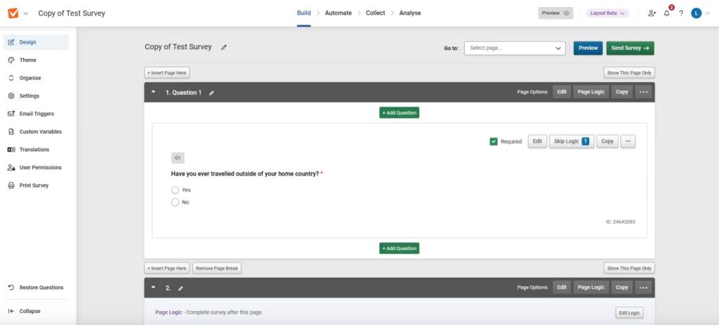Open Skip Logic for question Q1
The width and height of the screenshot is (719, 325).
tap(572, 142)
